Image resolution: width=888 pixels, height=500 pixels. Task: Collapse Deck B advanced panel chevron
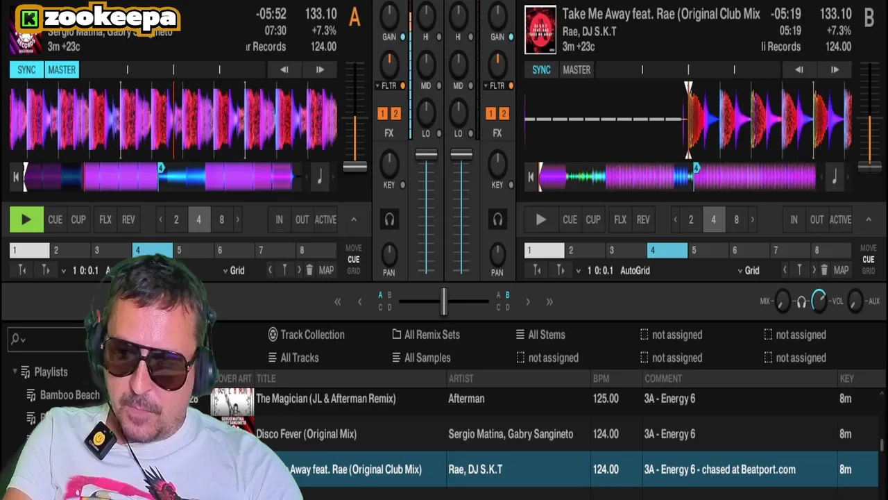(868, 219)
